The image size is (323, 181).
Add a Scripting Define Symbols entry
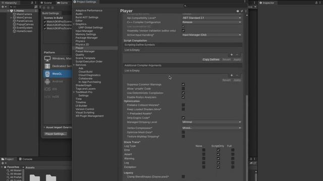[x=232, y=55]
